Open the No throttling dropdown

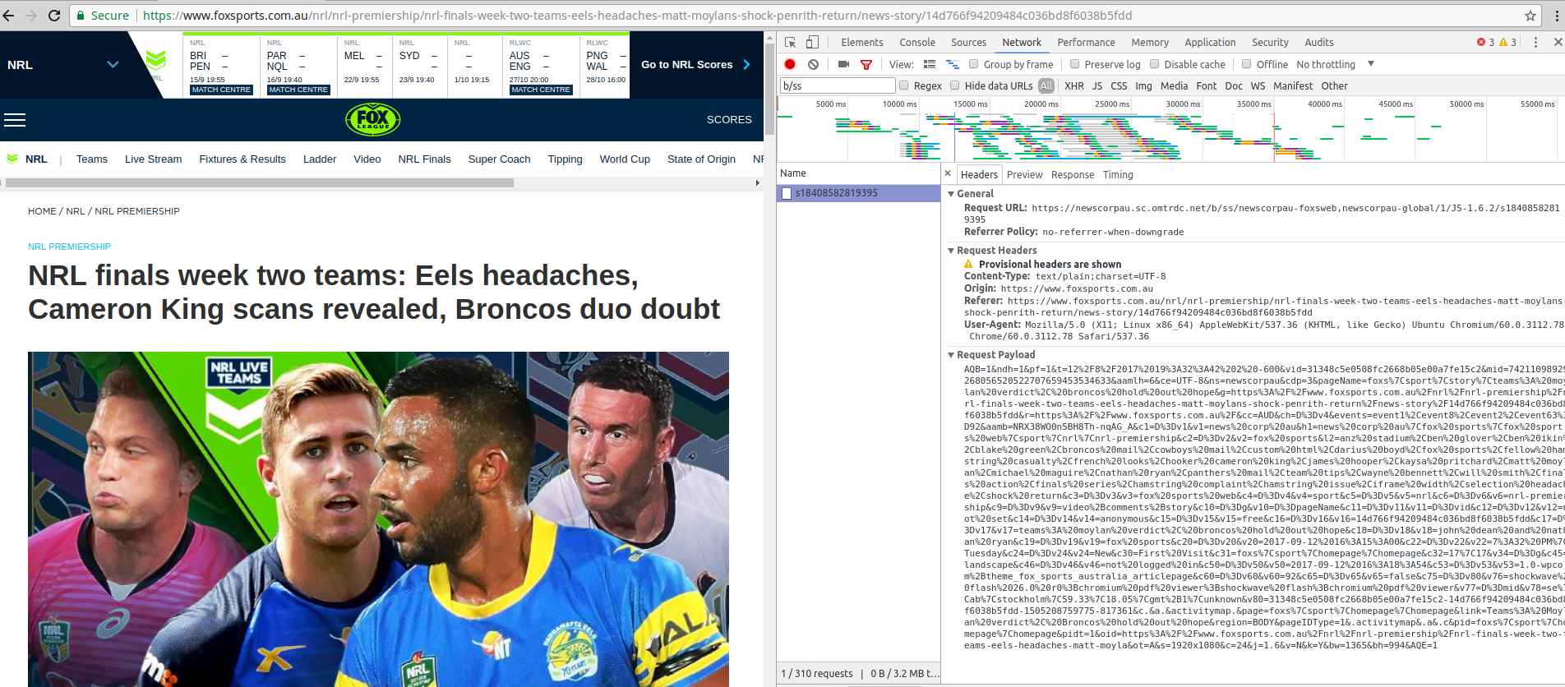click(1335, 64)
